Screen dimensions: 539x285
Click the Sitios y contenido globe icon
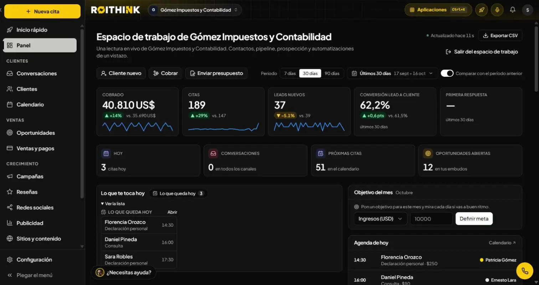(x=10, y=239)
